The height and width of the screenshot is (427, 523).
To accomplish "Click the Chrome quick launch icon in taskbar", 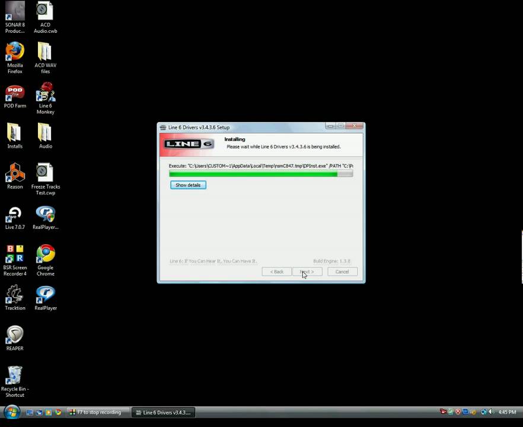I will (x=58, y=412).
